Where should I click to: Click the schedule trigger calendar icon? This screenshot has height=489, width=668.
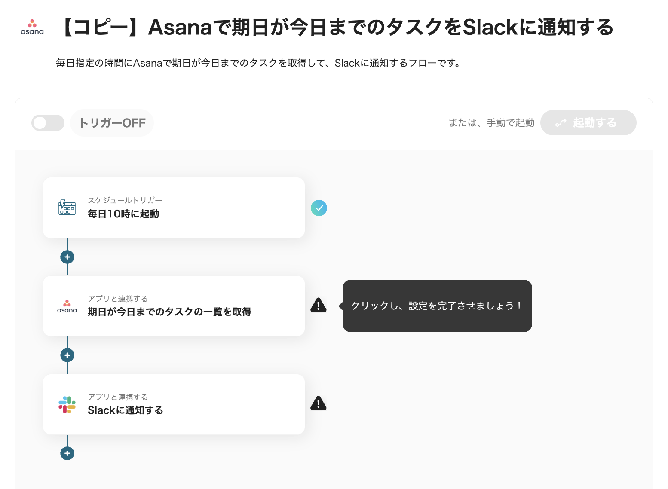point(67,208)
